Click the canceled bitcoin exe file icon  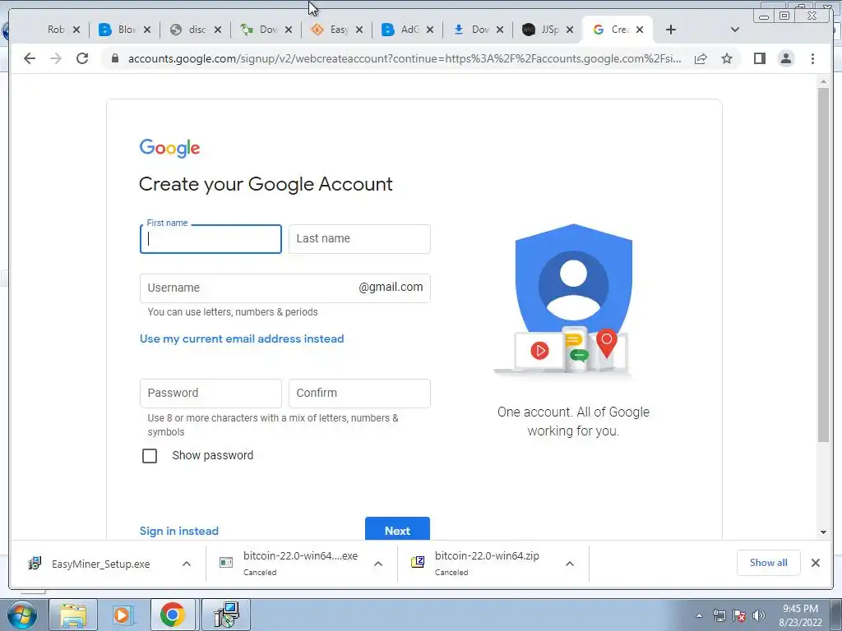click(226, 562)
